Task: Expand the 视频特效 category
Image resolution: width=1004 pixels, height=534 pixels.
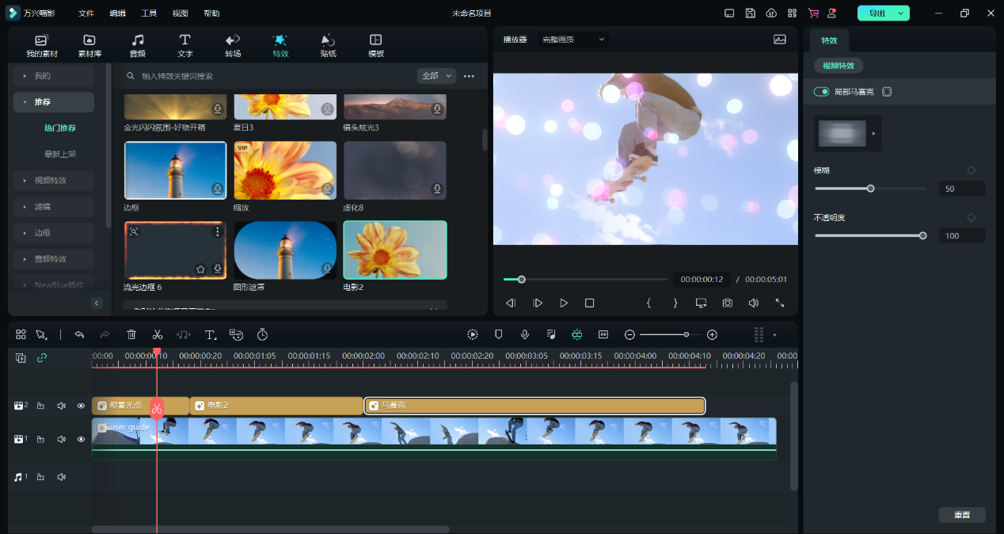Action: pos(54,180)
